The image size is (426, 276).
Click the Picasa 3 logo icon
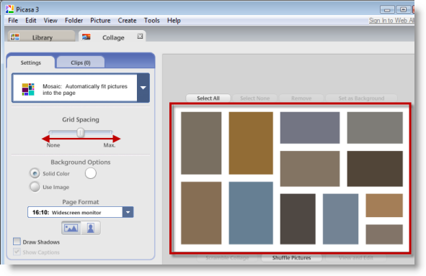click(x=9, y=9)
